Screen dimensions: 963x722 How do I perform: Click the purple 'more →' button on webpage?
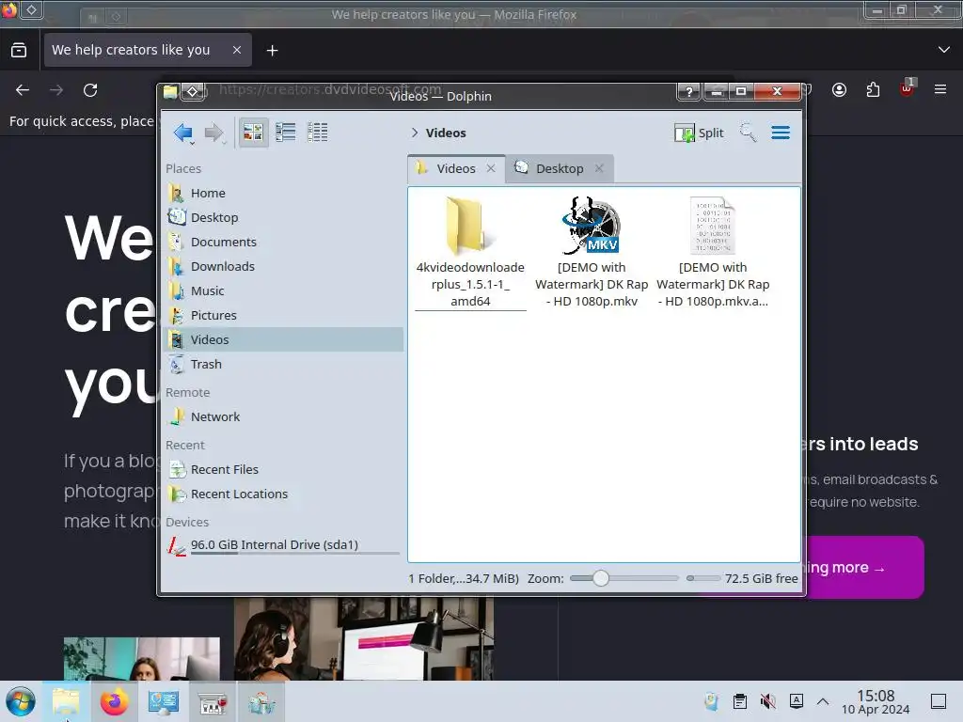pyautogui.click(x=865, y=568)
